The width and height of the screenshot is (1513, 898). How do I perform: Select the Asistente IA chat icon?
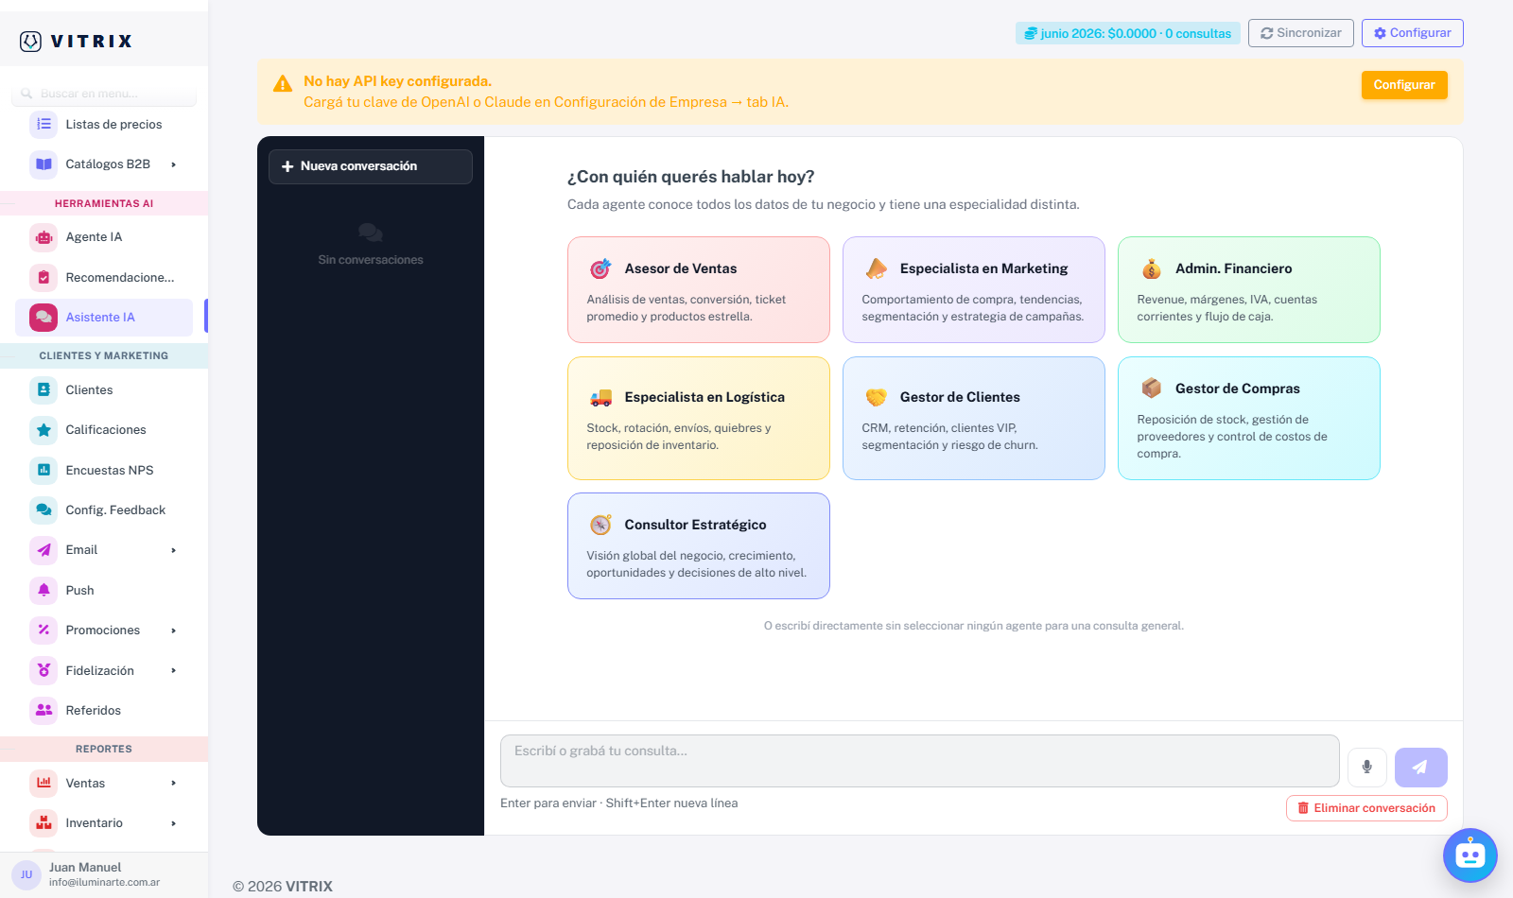pos(43,318)
